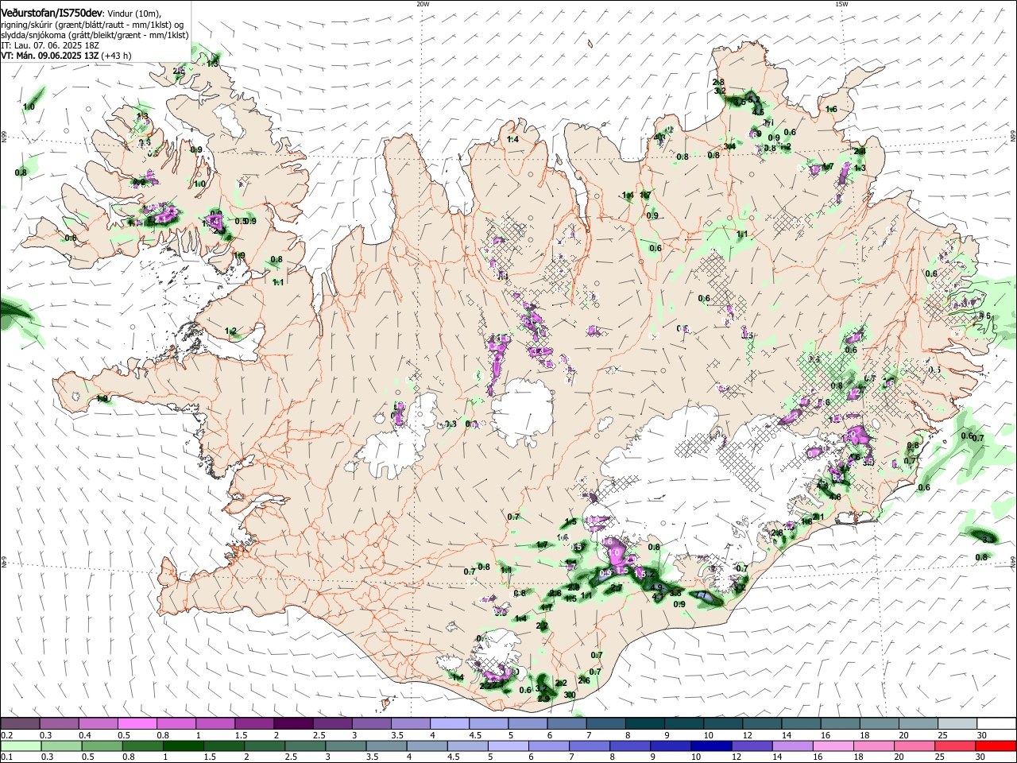Click the 4.8 precipitation value on the map
Screen dimensions: 1017x763
[x=835, y=497]
